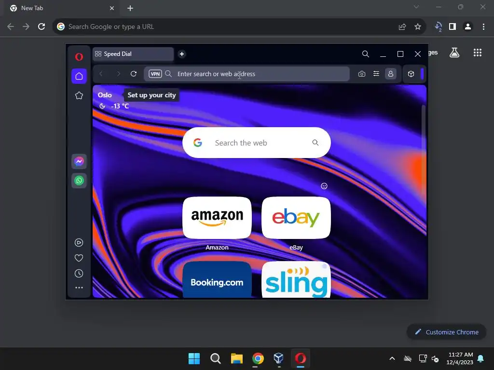Open Extensions cube icon in Opera
494x370 pixels.
pyautogui.click(x=411, y=74)
